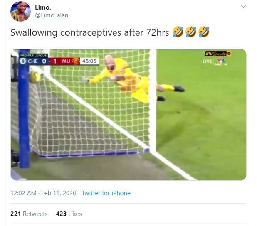
Task: Click the 45:05 match clock
Action: [x=89, y=61]
